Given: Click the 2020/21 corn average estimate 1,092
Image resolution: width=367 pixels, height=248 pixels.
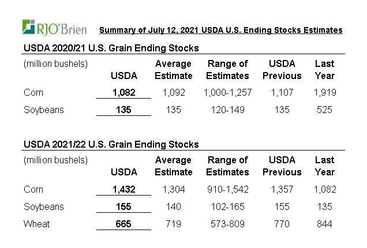Looking at the screenshot, I should coord(173,92).
